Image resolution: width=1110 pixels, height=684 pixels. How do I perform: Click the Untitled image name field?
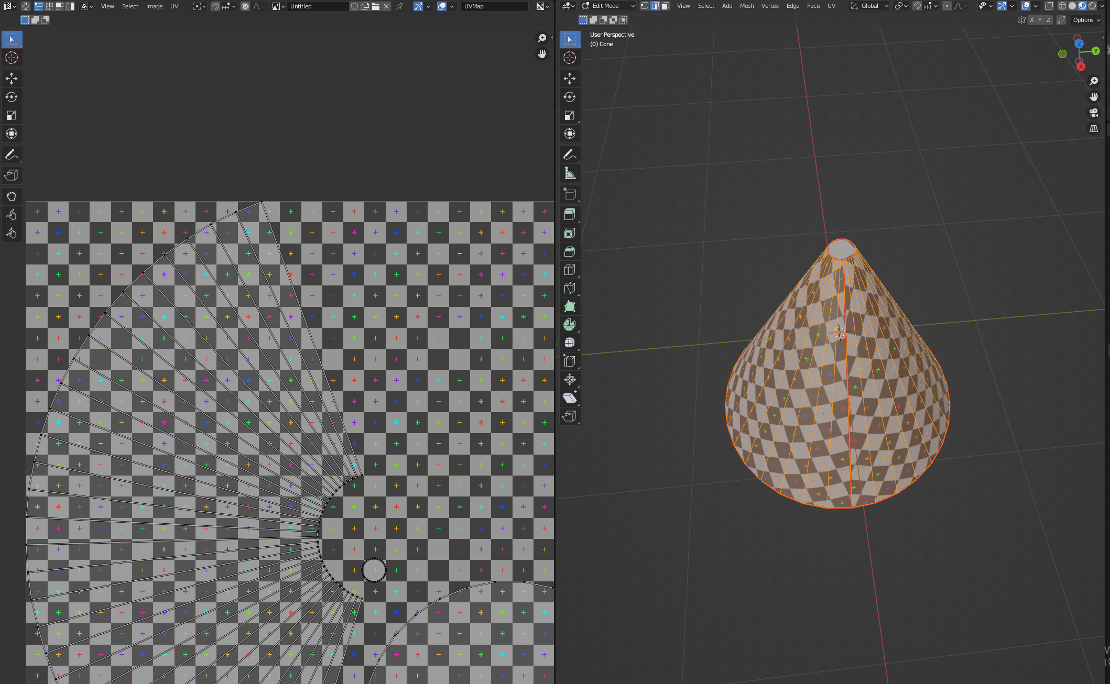click(x=317, y=6)
